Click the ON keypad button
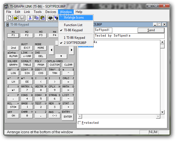176x141 pixels. pyautogui.click(x=13, y=116)
